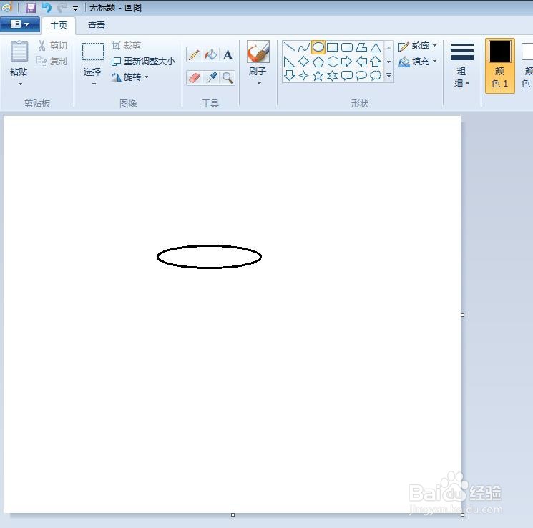This screenshot has width=533, height=528.
Task: Switch to the 查看 tab
Action: (x=97, y=26)
